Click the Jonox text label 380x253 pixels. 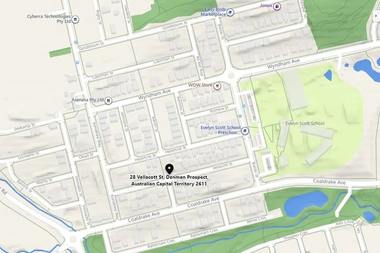266,6
